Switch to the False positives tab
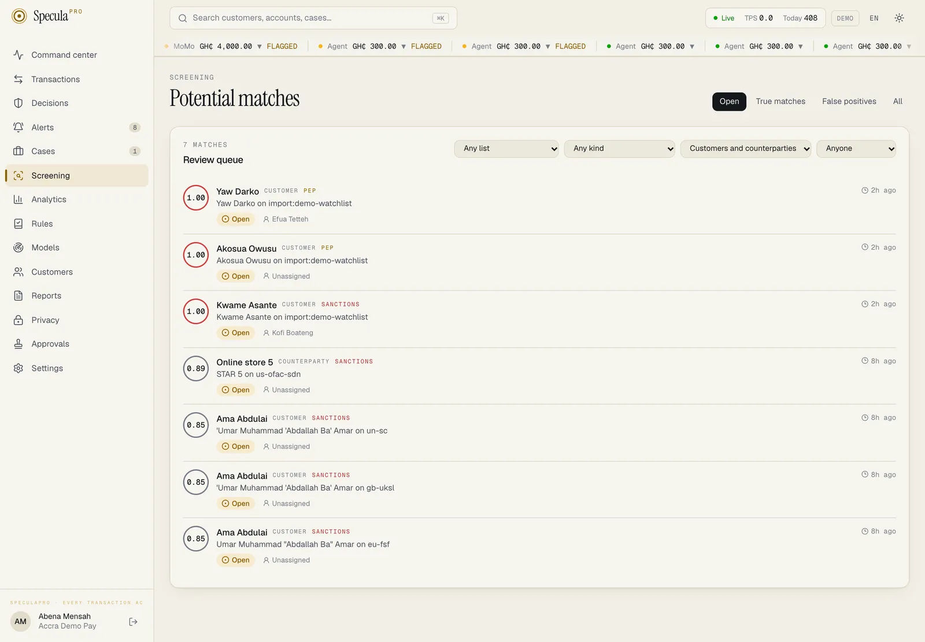This screenshot has width=925, height=642. click(x=849, y=101)
